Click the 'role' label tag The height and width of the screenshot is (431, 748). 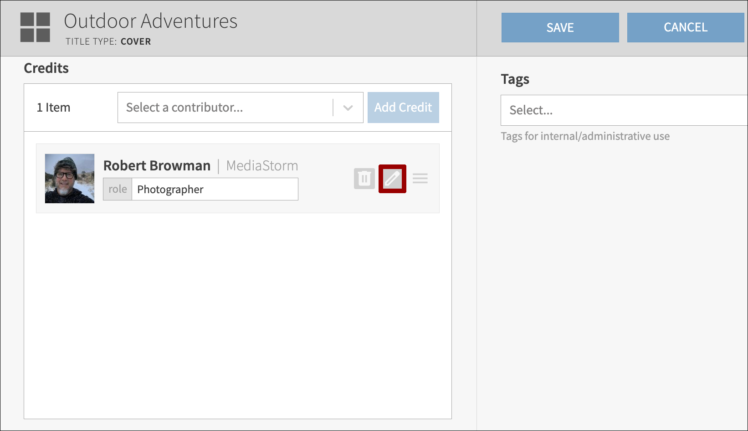pyautogui.click(x=117, y=189)
